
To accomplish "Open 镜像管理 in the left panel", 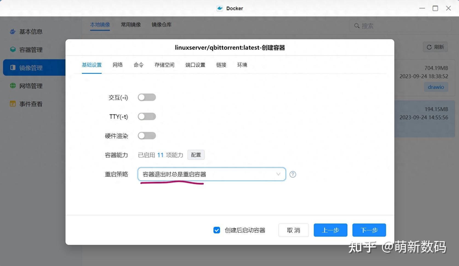I will tap(30, 67).
